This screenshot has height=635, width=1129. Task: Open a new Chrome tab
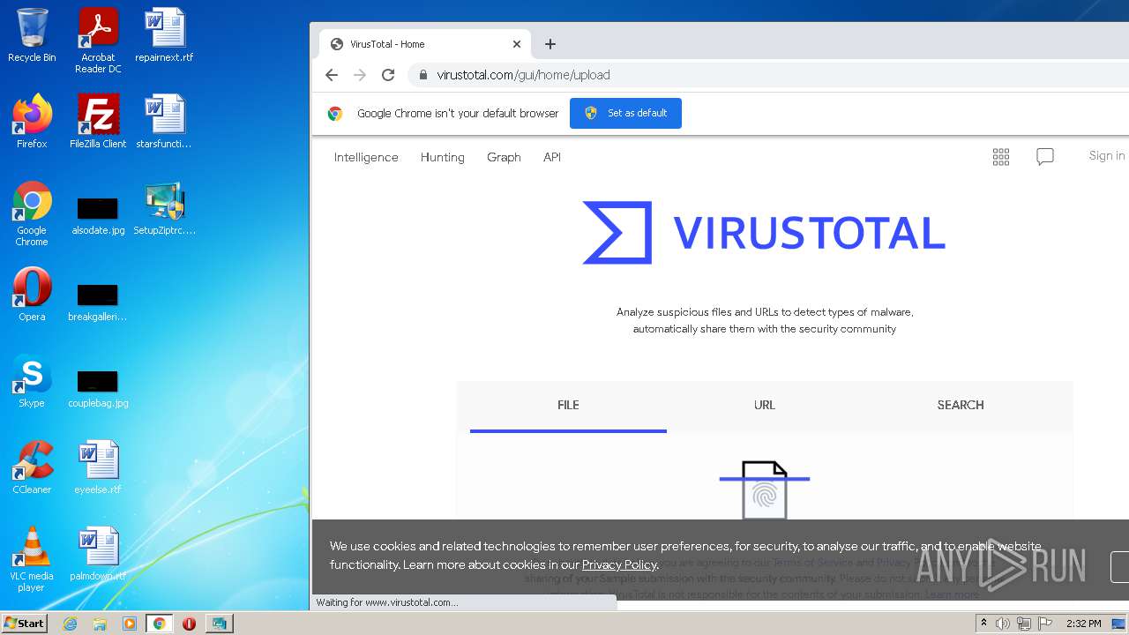tap(550, 44)
